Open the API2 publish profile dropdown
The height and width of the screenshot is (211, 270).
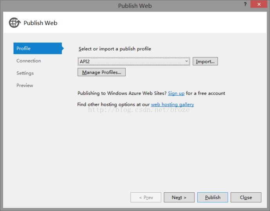(x=134, y=62)
